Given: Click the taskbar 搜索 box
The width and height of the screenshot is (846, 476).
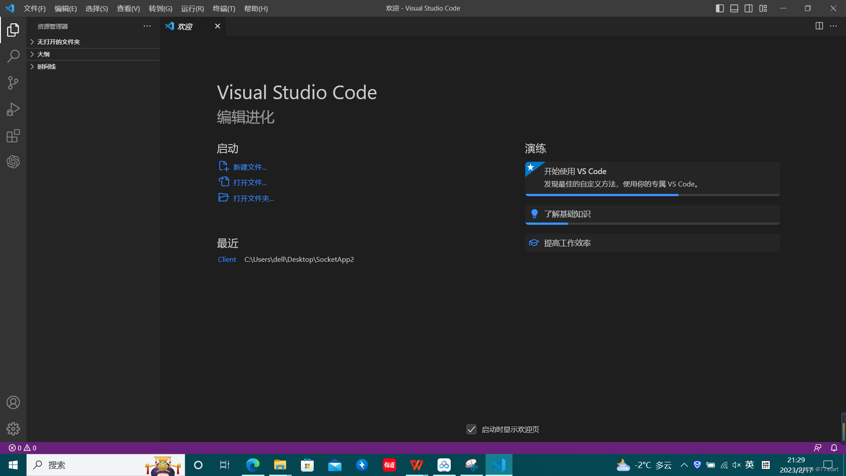Looking at the screenshot, I should pyautogui.click(x=106, y=465).
